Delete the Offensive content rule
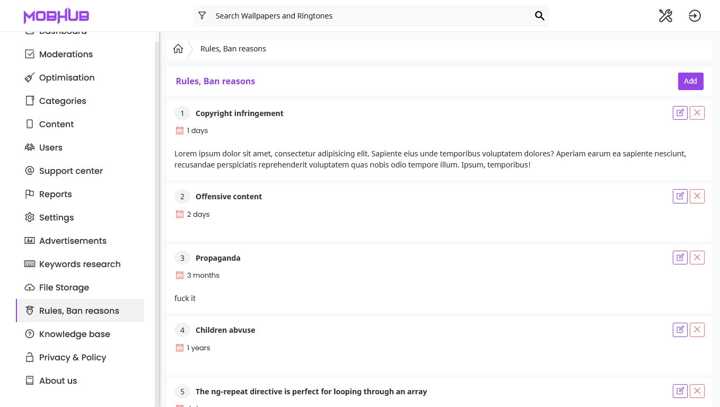 coord(697,196)
